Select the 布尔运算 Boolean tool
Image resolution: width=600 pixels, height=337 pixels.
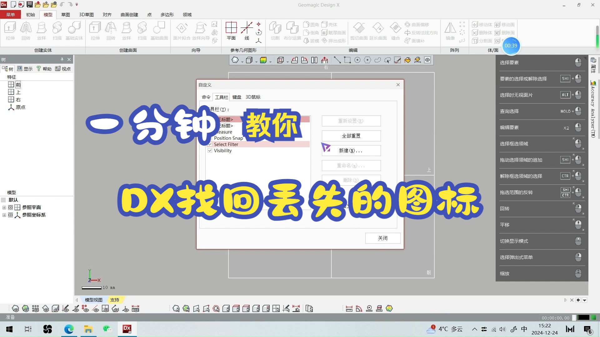coord(292,31)
